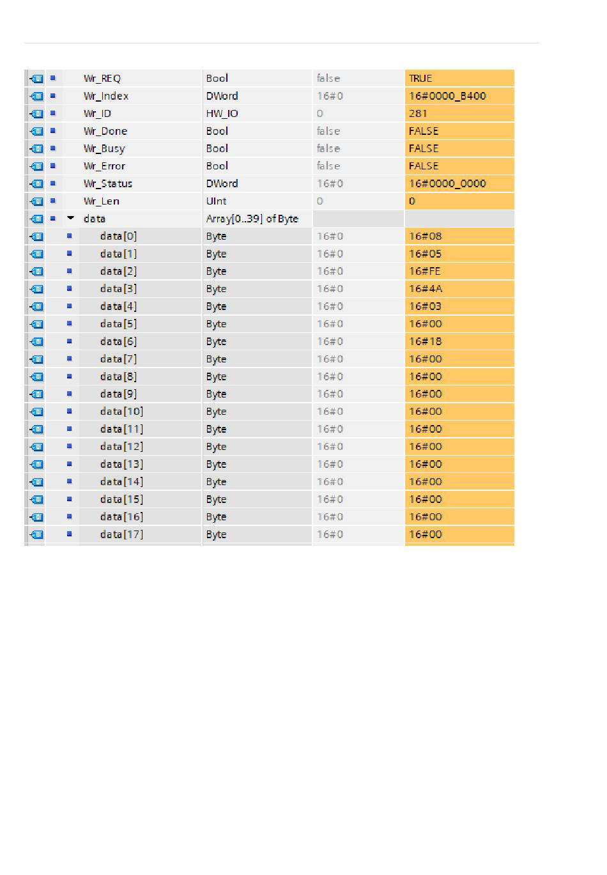Screen dimensions: 607x875
Task: Select the data array name cell
Action: pyautogui.click(x=95, y=219)
